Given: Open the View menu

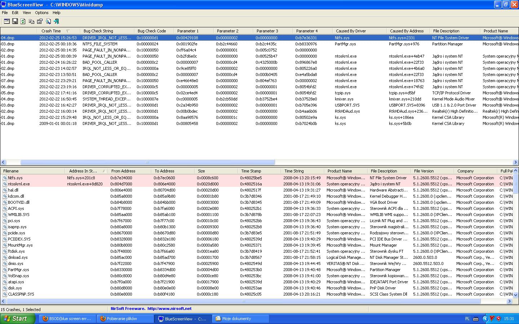Looking at the screenshot, I should pyautogui.click(x=27, y=13).
